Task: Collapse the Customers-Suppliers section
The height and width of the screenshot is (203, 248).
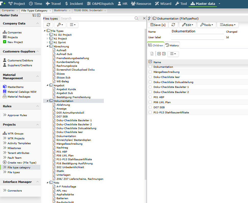Action: click(x=38, y=51)
